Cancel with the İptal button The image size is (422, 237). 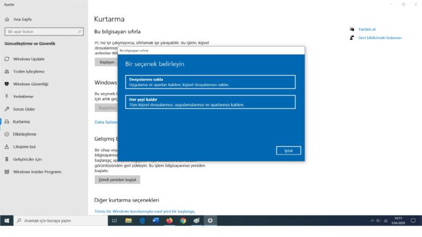tap(289, 150)
